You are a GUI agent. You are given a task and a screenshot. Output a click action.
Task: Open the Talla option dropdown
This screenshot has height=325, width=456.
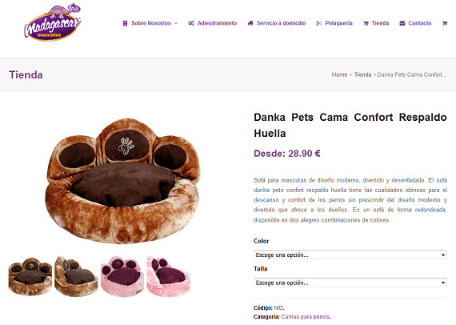[x=350, y=283]
